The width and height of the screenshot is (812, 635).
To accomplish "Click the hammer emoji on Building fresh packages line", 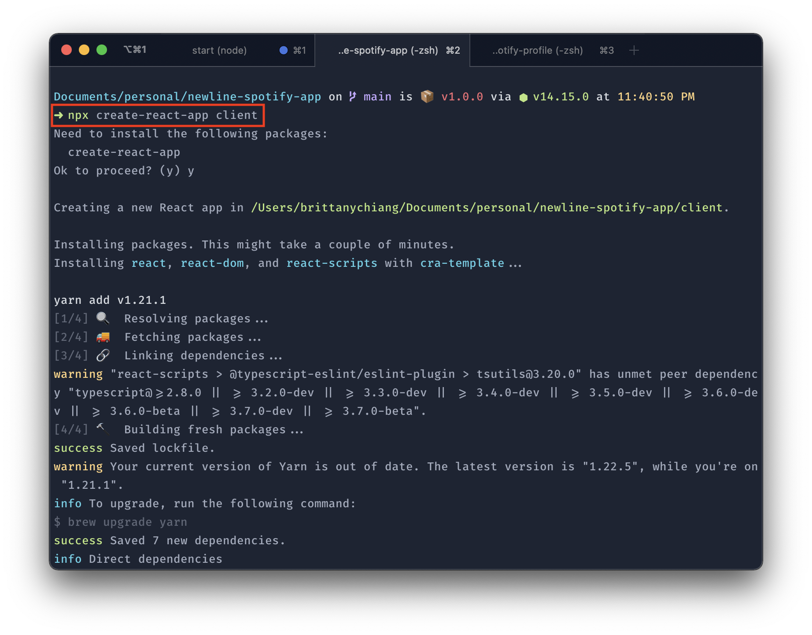I will (x=103, y=428).
